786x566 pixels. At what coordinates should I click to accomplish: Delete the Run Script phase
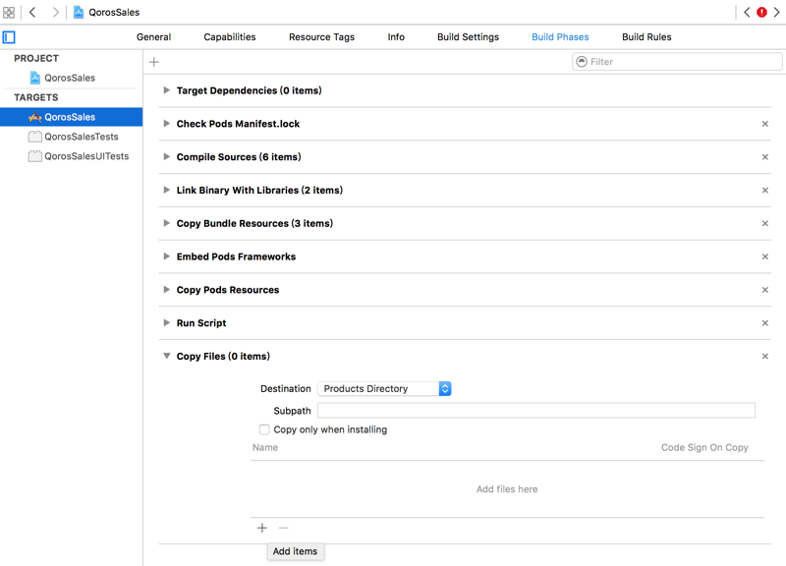765,323
